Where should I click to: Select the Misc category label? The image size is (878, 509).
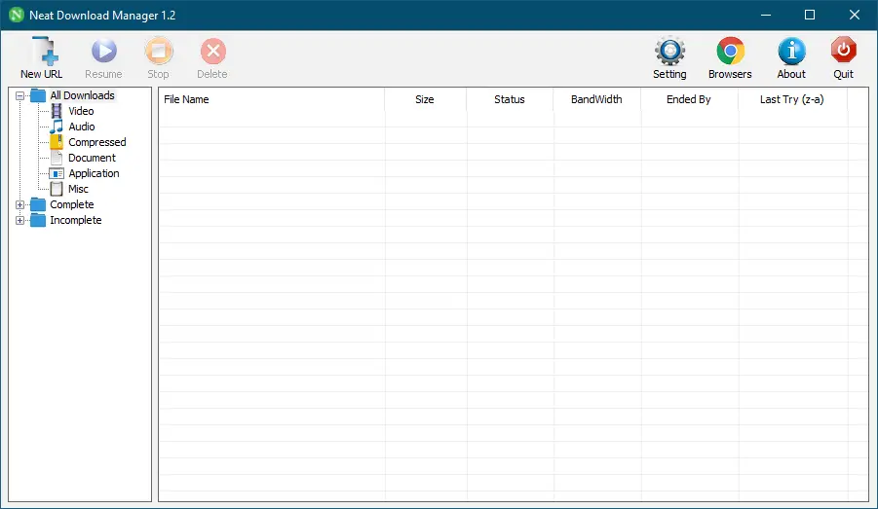point(78,189)
